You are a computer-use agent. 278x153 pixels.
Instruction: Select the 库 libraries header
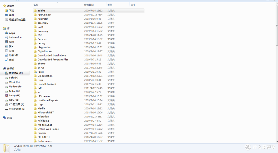tap(8, 28)
